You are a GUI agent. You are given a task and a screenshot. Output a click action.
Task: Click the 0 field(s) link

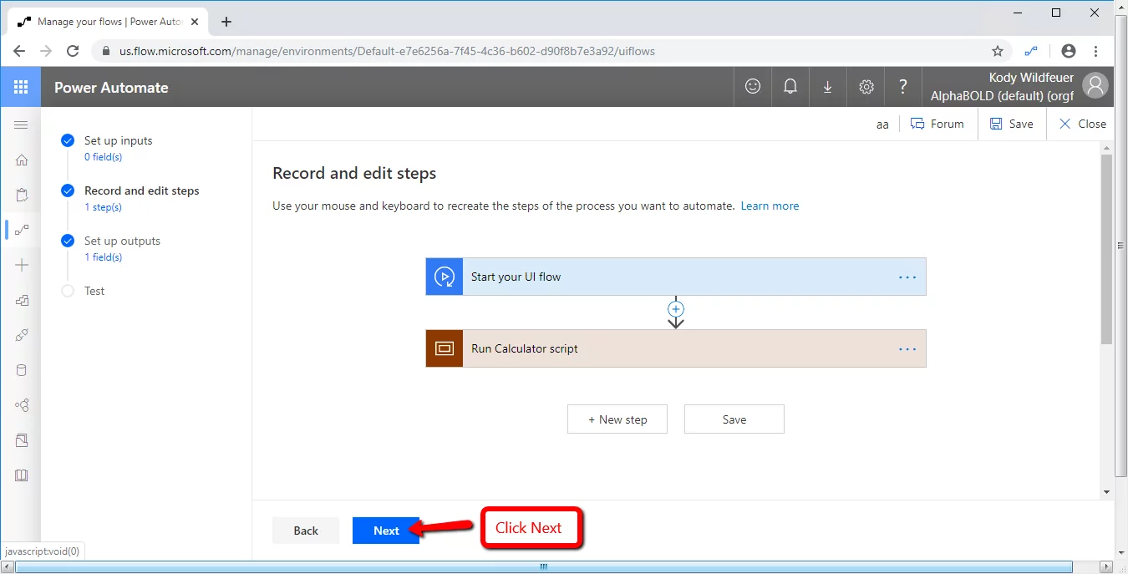click(x=103, y=157)
